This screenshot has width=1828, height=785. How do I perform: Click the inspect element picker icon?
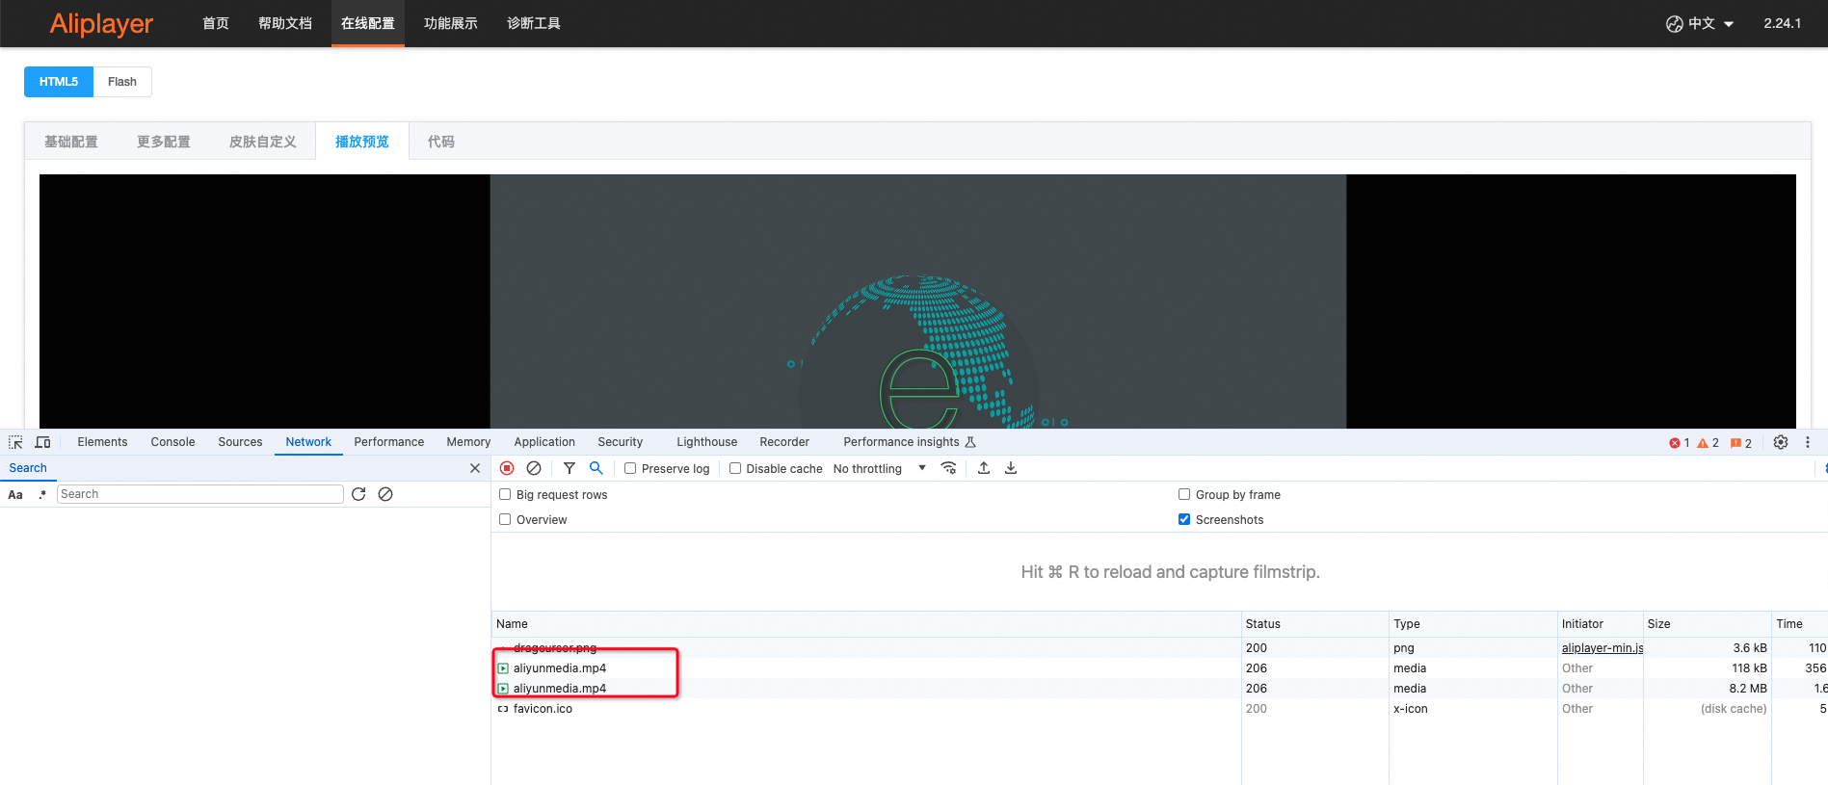15,442
